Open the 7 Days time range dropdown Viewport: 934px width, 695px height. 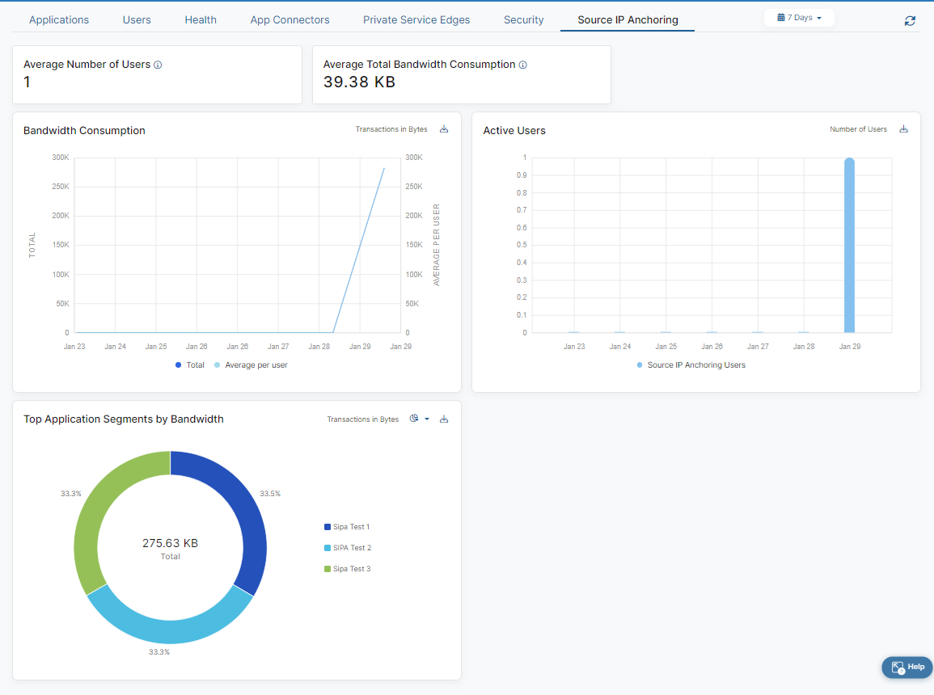[799, 18]
